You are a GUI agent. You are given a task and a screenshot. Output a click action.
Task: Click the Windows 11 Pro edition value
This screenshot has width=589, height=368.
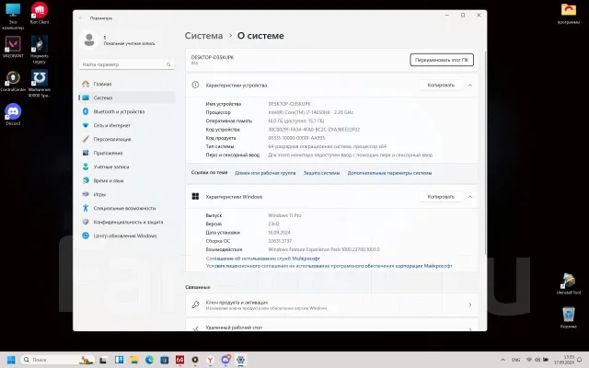[x=284, y=215]
